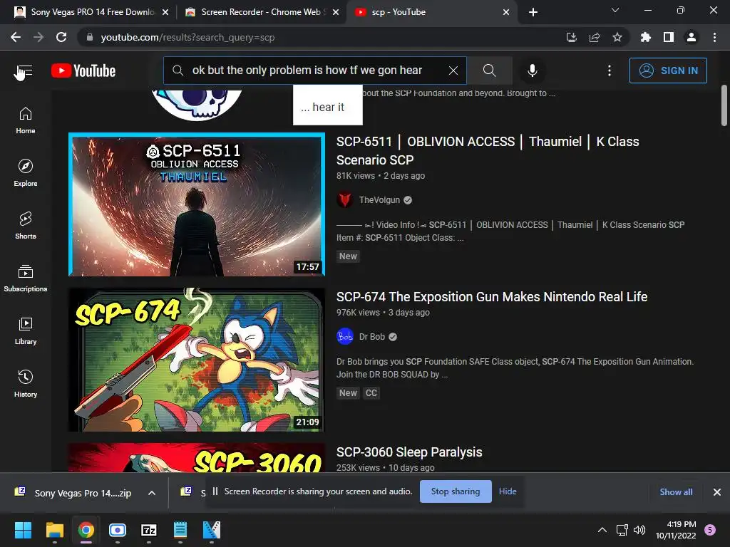Clear the search box text
Screen dimensions: 730x547
click(x=453, y=71)
